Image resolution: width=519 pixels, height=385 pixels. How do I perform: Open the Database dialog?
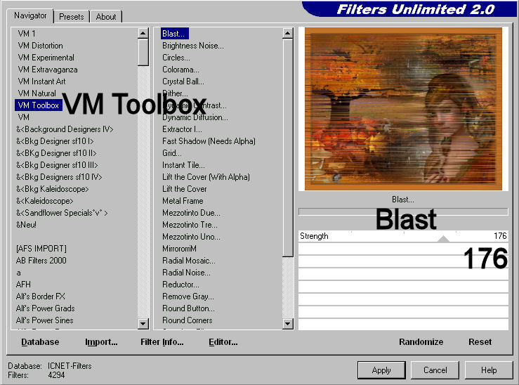tap(40, 341)
